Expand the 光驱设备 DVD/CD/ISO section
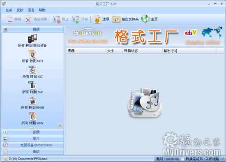 [x=33, y=145]
